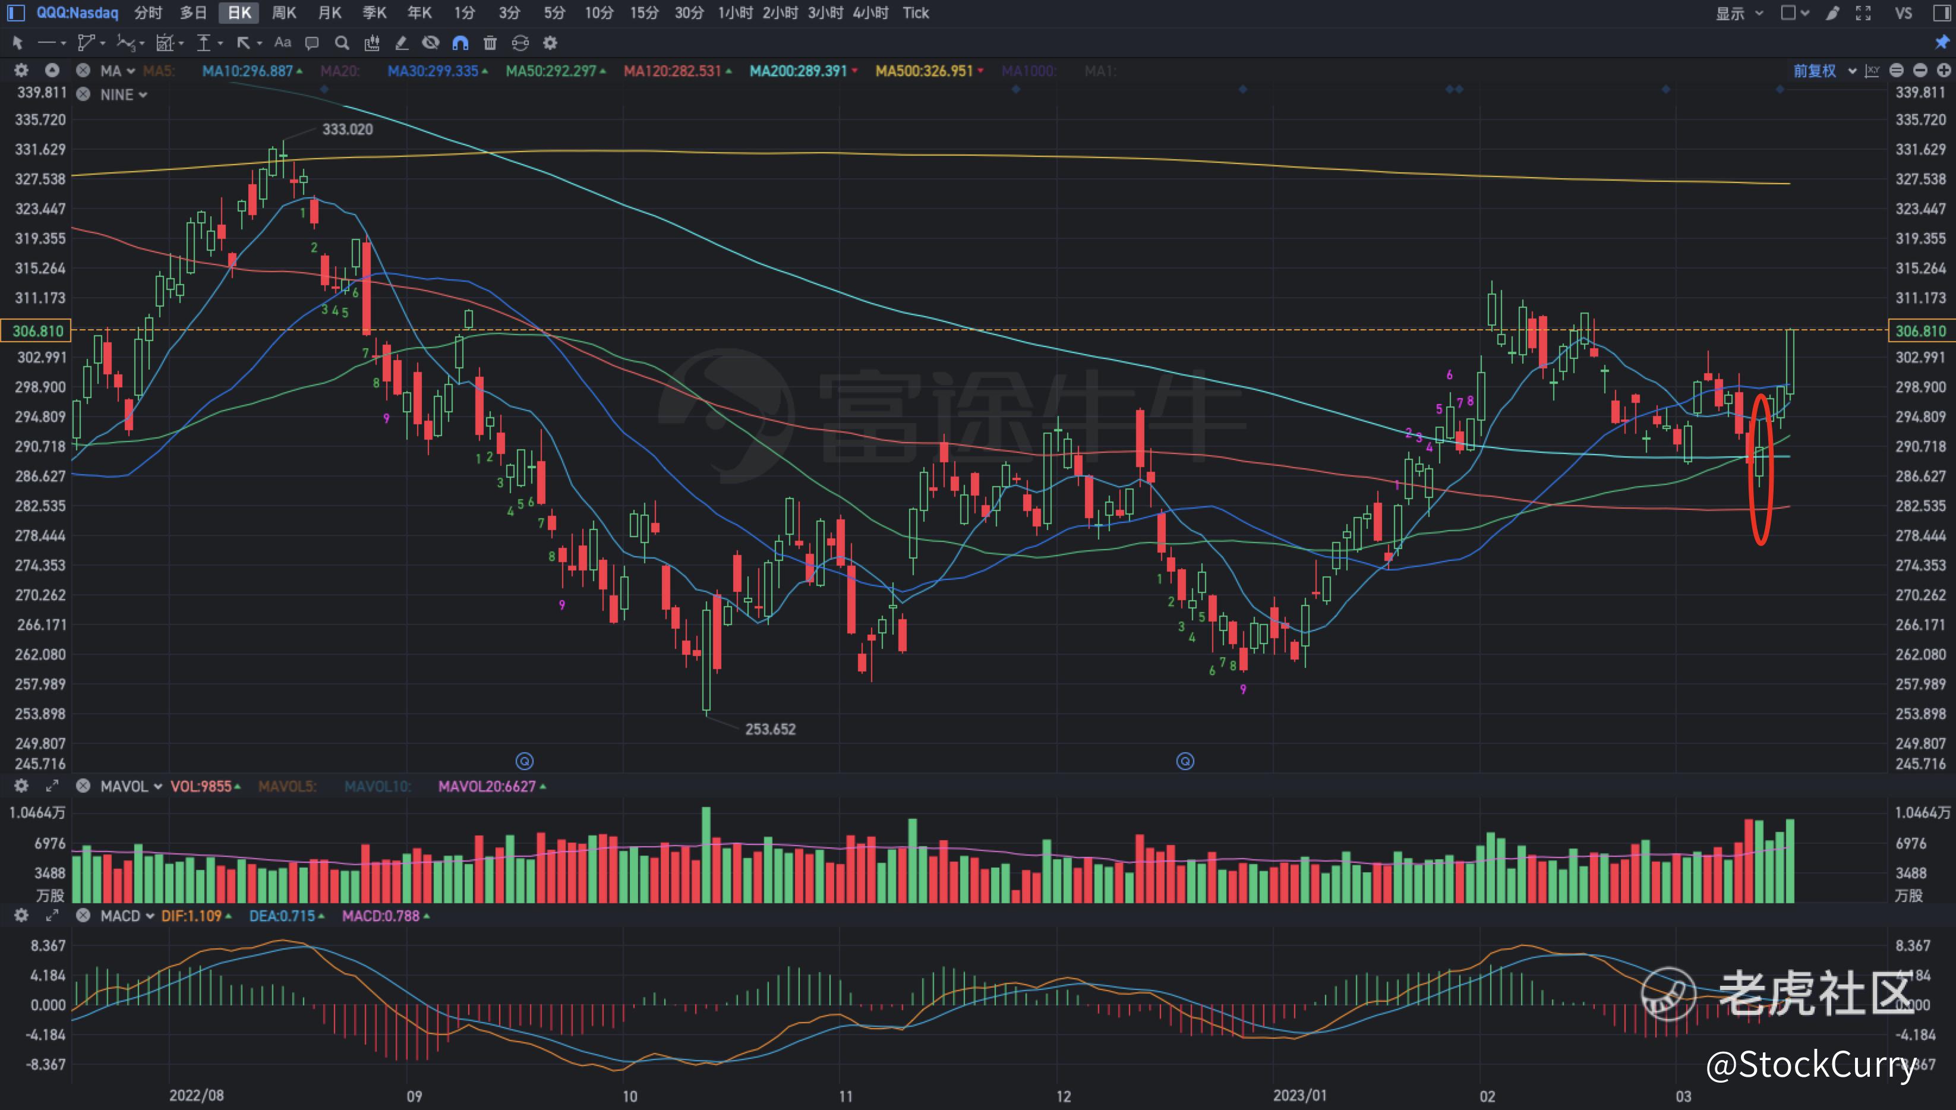Select the cursor pointer drawing tool
The image size is (1956, 1110).
18,43
